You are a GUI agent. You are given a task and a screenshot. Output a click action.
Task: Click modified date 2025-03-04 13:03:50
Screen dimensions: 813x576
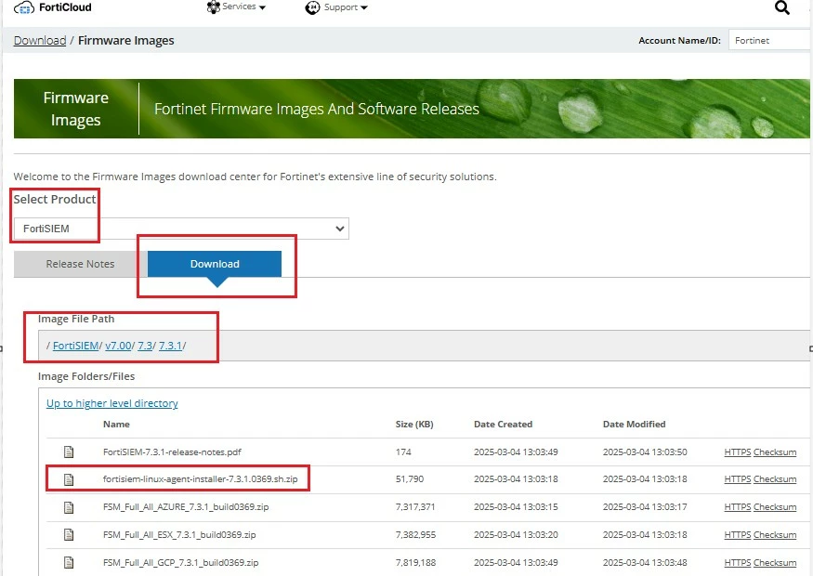click(645, 452)
